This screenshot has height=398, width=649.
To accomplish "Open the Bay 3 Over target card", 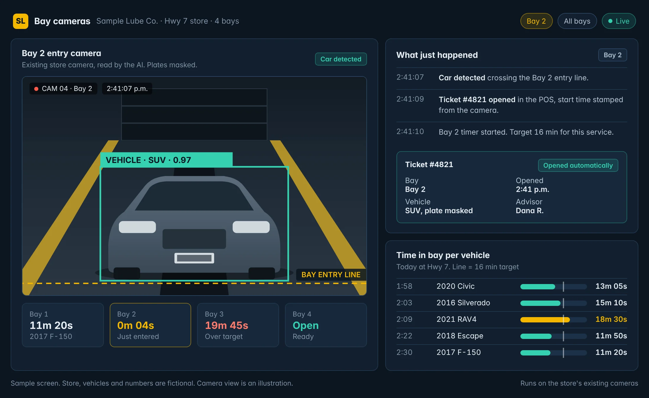I will (x=238, y=325).
